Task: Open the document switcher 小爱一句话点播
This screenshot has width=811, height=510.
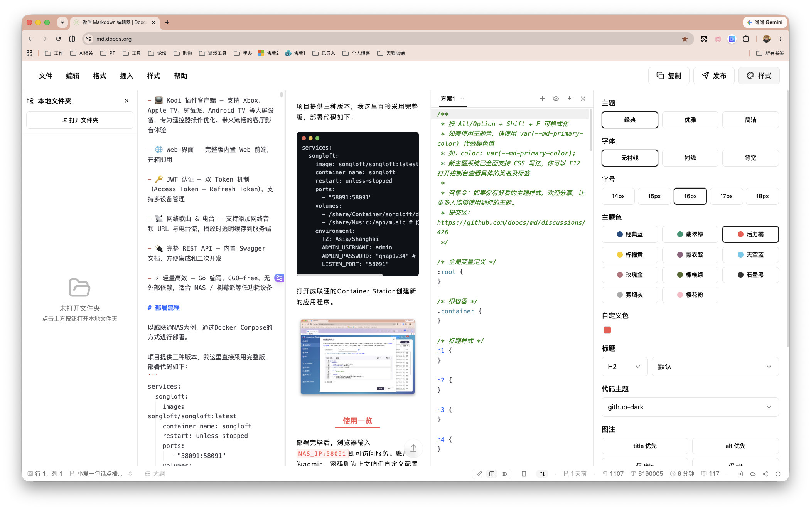Action: pos(101,474)
